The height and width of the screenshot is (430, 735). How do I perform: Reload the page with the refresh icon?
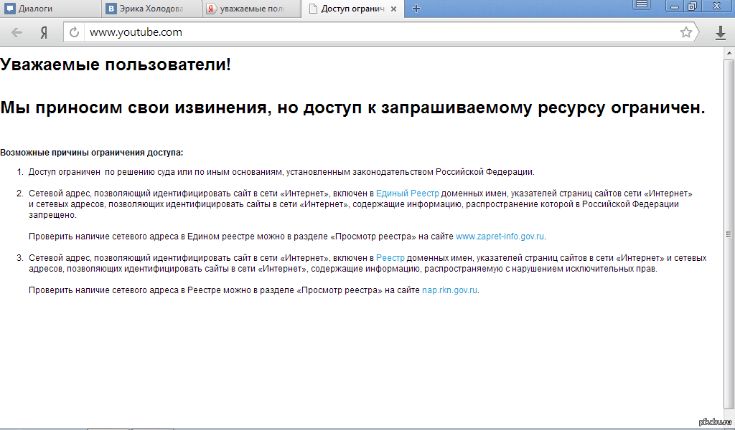click(74, 32)
